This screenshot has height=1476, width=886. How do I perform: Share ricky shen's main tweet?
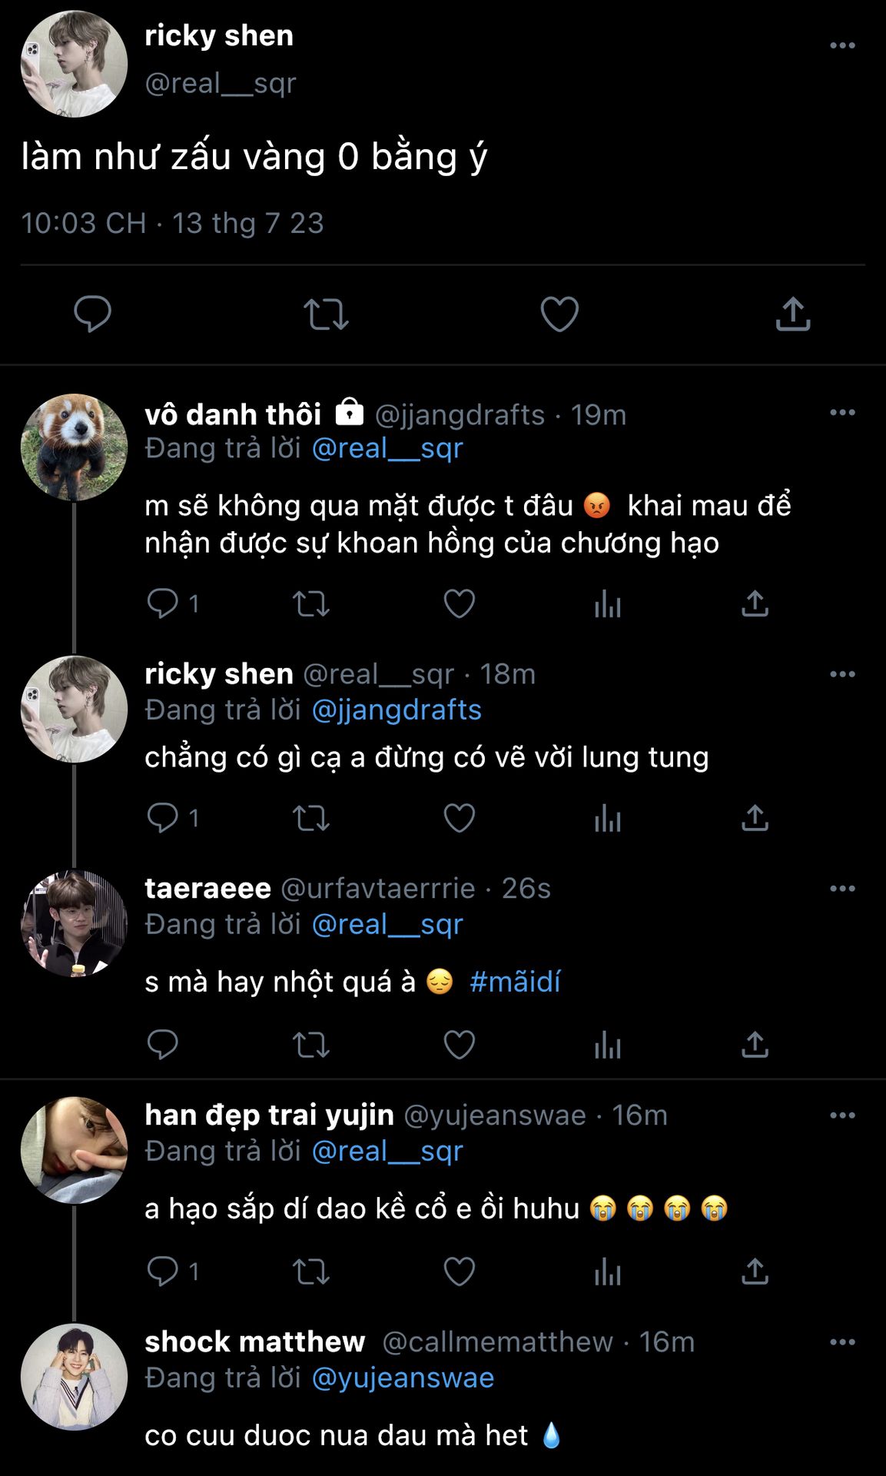(x=792, y=314)
